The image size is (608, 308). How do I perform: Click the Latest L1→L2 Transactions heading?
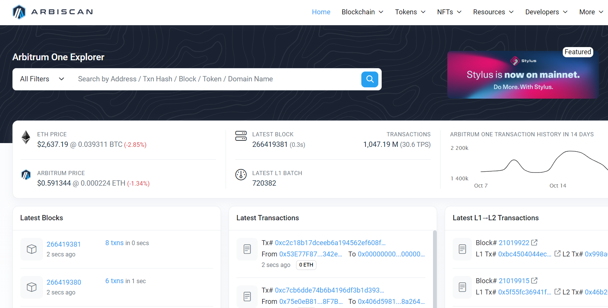[496, 218]
